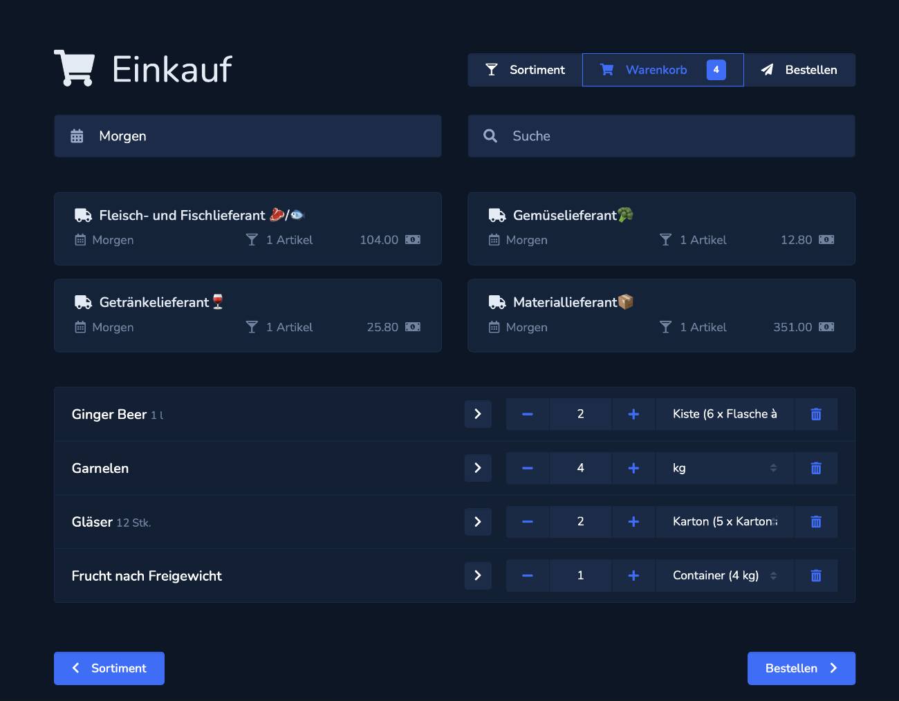Image resolution: width=899 pixels, height=701 pixels.
Task: Remove Garnelen with the trash icon
Action: pos(816,468)
